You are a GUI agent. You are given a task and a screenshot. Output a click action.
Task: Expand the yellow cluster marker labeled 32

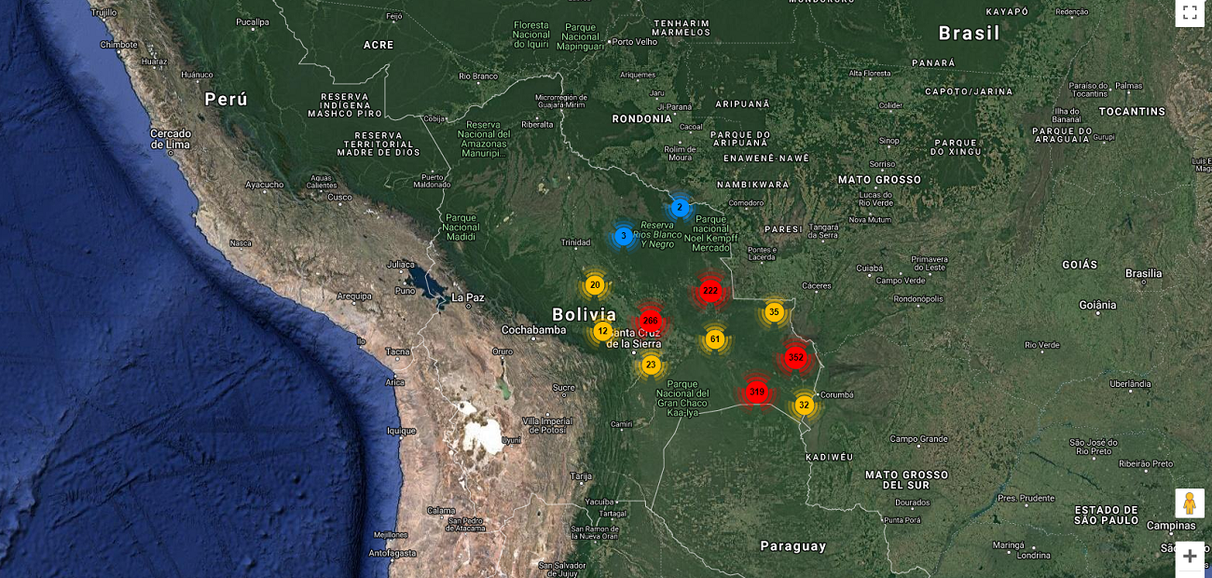(x=804, y=406)
